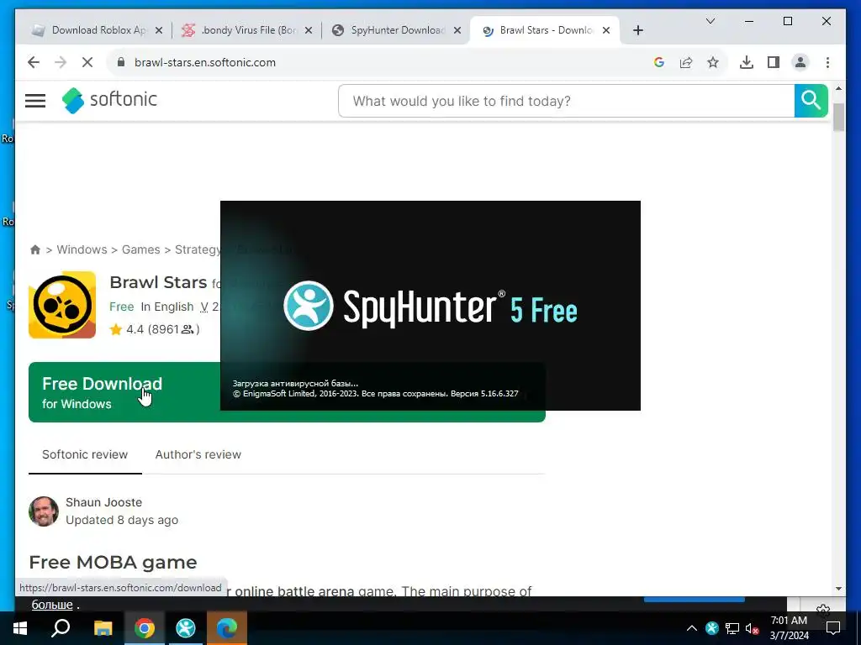
Task: Click the Softonic search input field
Action: point(566,101)
